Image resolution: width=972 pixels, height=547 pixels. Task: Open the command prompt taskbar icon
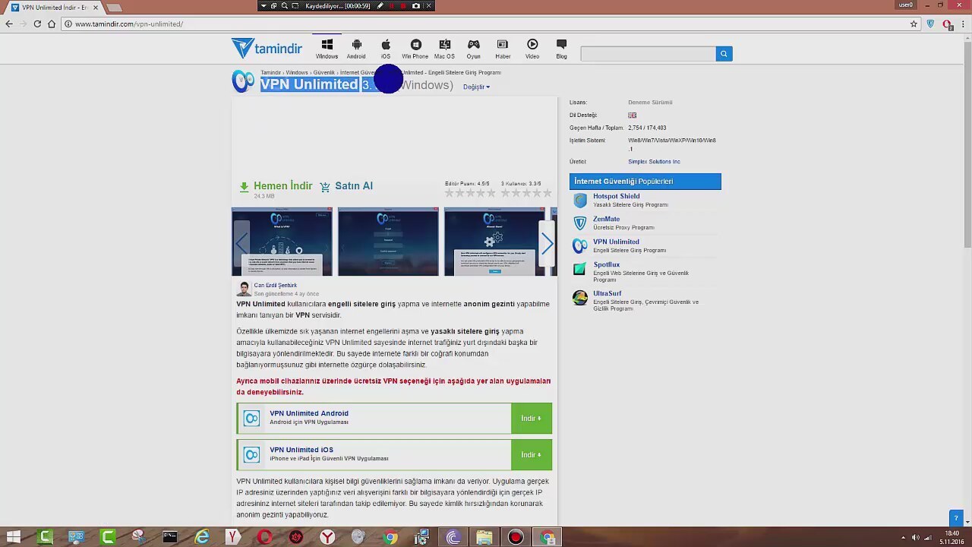pos(170,537)
